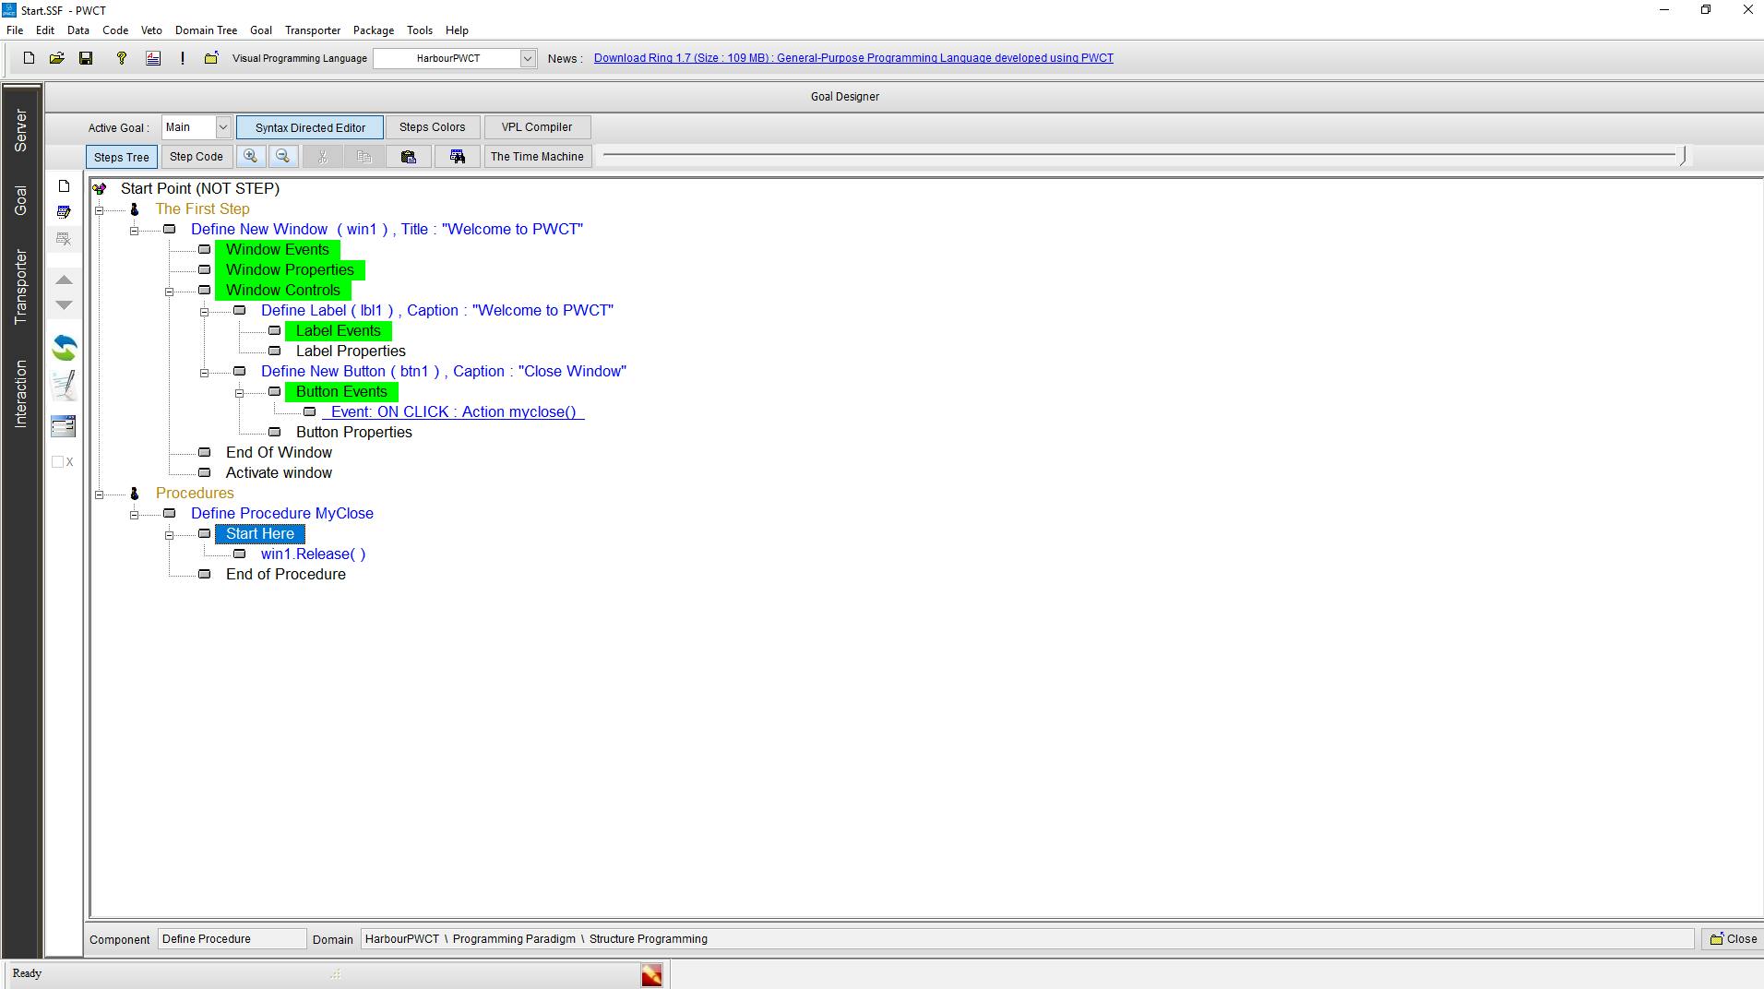The image size is (1764, 989).
Task: Open the Visual Programming Language dropdown
Action: [528, 58]
